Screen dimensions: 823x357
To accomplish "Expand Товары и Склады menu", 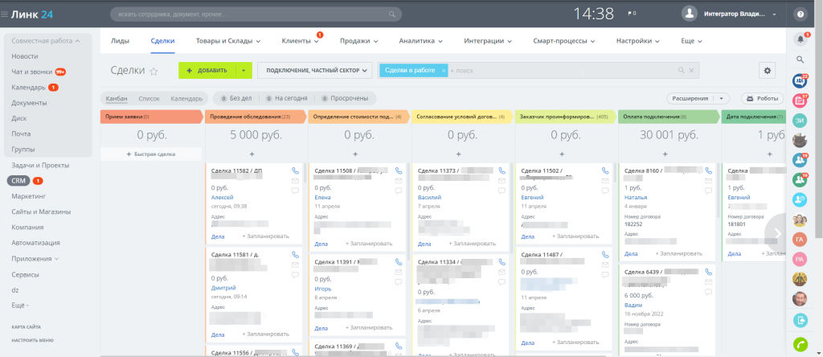I will [x=228, y=41].
